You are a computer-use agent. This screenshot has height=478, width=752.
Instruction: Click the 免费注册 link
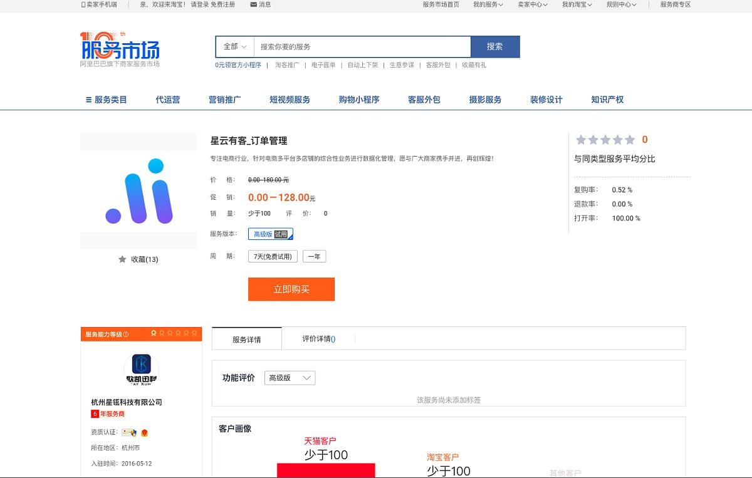click(223, 4)
